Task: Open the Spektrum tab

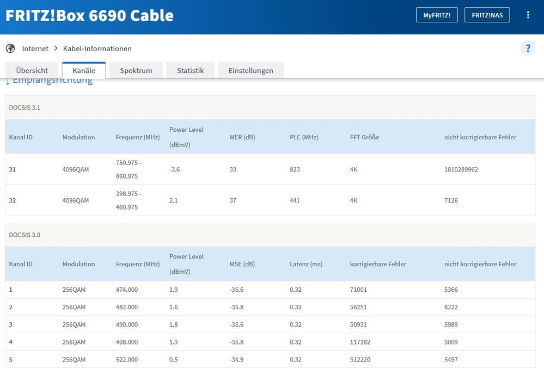Action: (136, 70)
